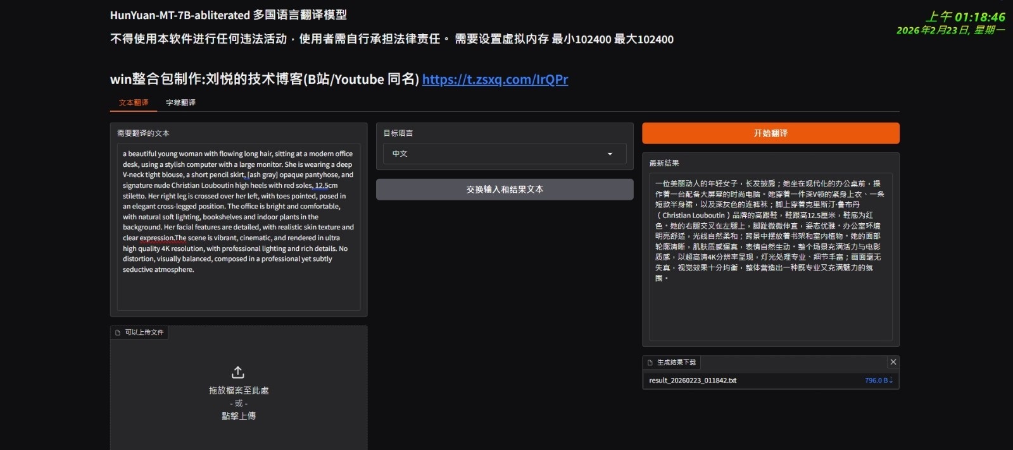The image size is (1013, 450).
Task: Click the 目标语言 label
Action: (x=398, y=133)
